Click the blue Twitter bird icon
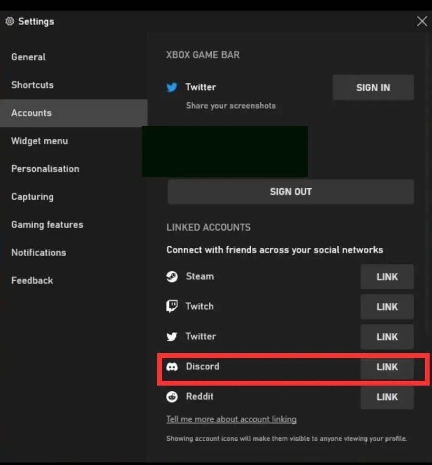The width and height of the screenshot is (432, 465). click(x=172, y=87)
